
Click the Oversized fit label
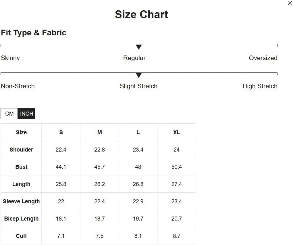(263, 58)
